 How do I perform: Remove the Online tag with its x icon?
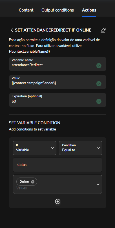point(33,182)
